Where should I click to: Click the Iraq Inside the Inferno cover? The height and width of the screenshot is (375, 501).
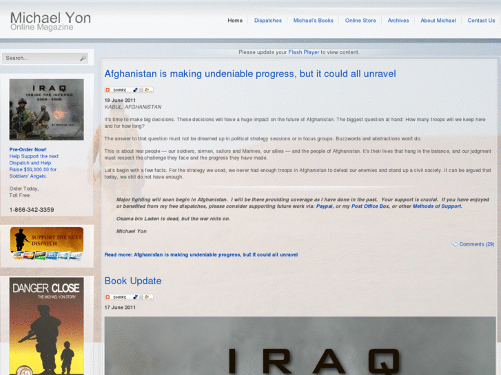tap(47, 109)
